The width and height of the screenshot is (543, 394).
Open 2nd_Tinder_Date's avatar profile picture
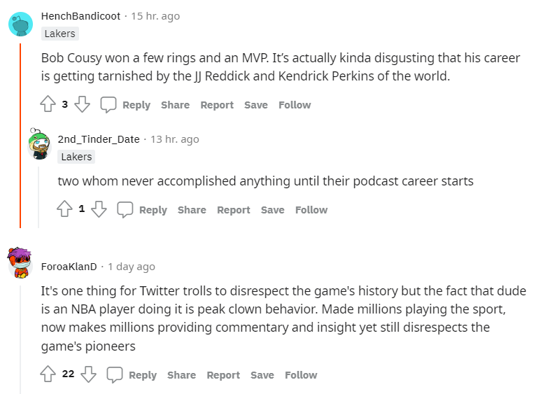coord(39,145)
